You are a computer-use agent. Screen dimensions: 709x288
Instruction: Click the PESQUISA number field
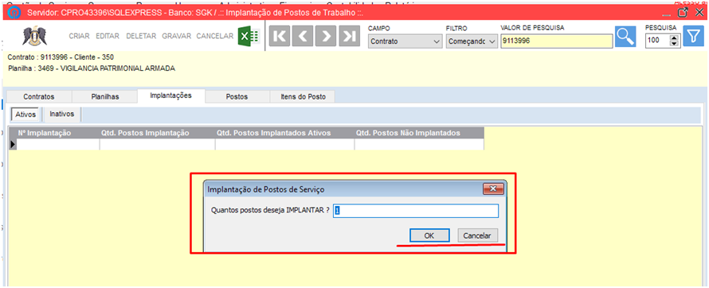pos(657,41)
